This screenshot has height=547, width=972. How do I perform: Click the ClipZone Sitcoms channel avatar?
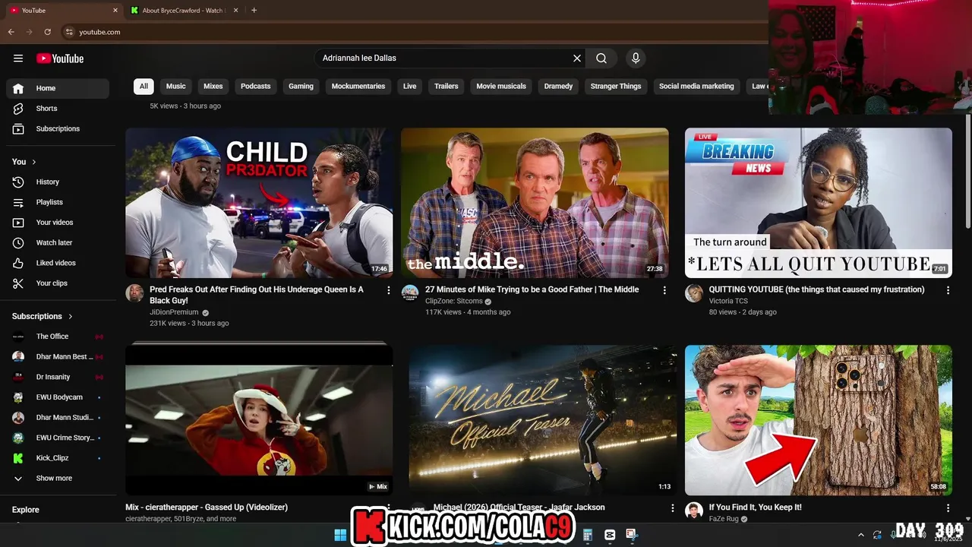click(410, 293)
